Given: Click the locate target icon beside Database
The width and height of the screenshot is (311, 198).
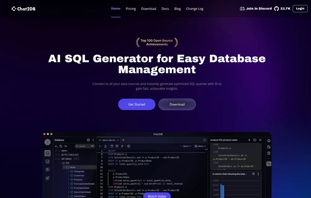Looking at the screenshot, I should (88, 140).
